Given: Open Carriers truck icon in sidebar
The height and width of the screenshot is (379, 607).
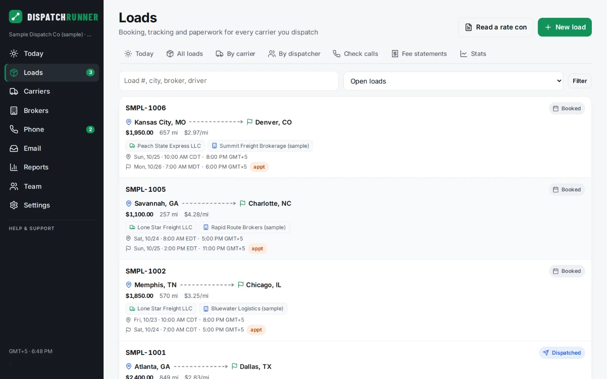Looking at the screenshot, I should click(x=14, y=91).
